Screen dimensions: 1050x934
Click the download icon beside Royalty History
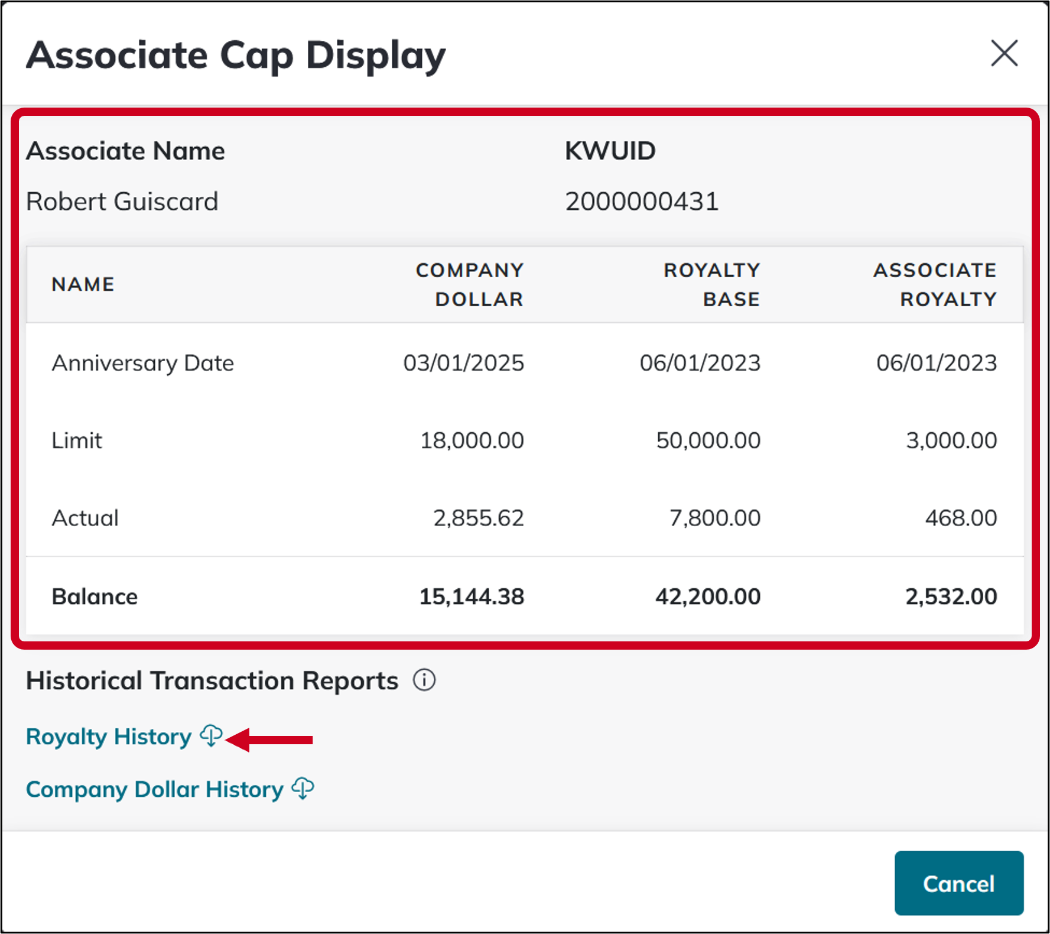point(211,737)
